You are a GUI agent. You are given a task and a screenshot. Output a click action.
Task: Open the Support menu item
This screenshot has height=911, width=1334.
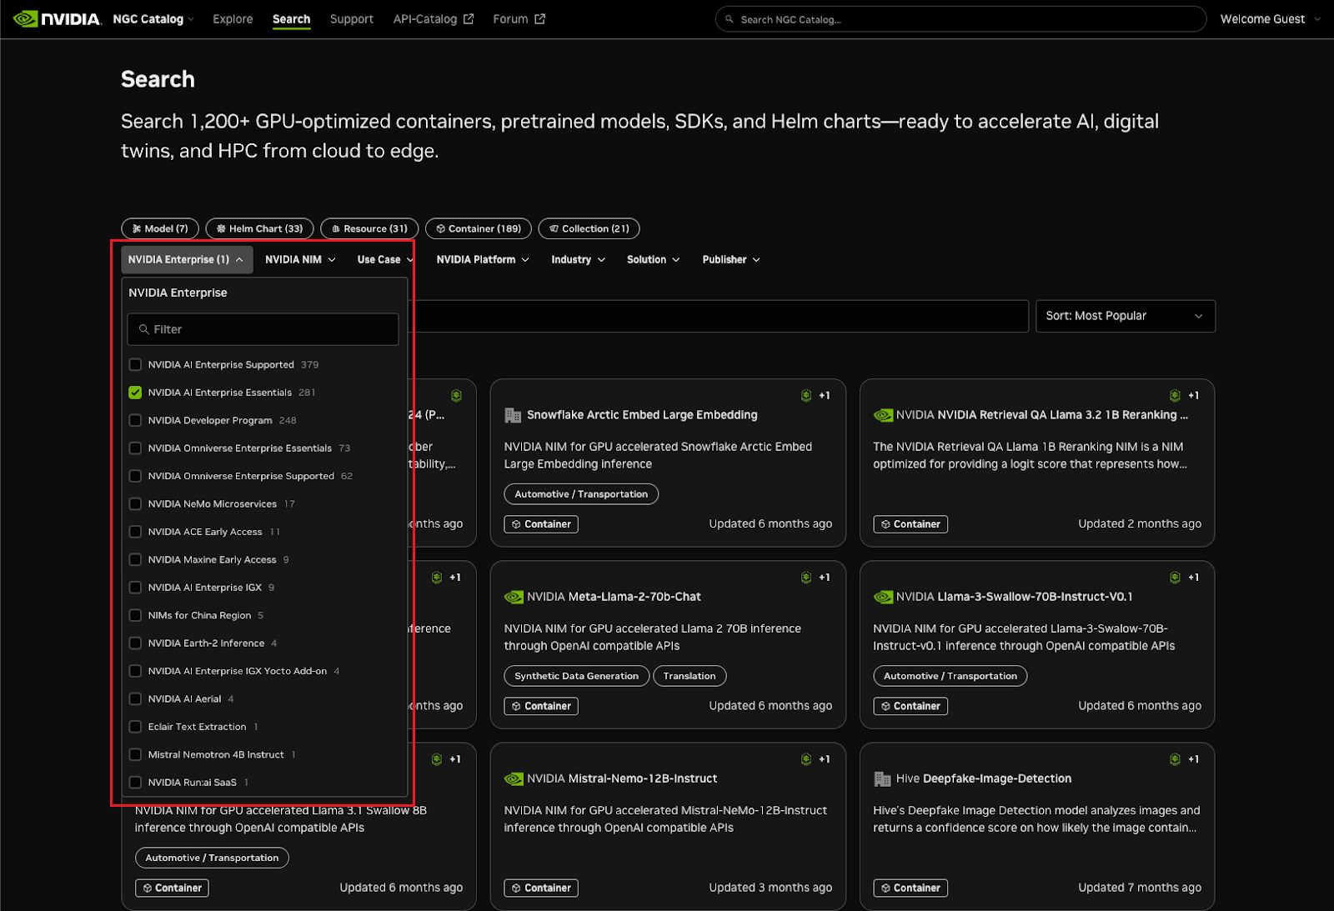(x=352, y=19)
